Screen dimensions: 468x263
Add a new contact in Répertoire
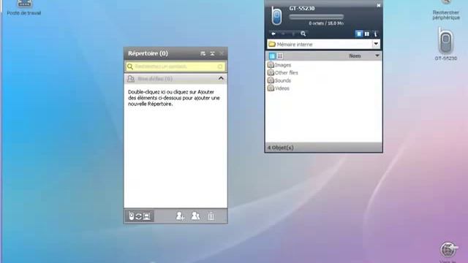click(180, 216)
